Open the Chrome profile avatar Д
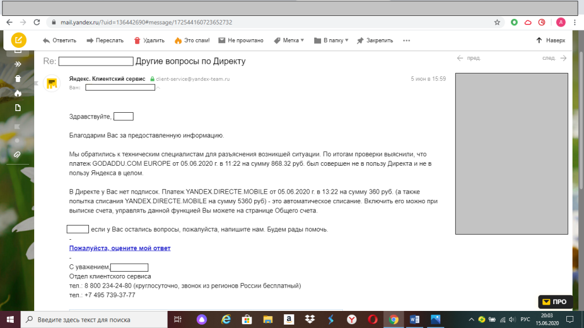 [561, 22]
